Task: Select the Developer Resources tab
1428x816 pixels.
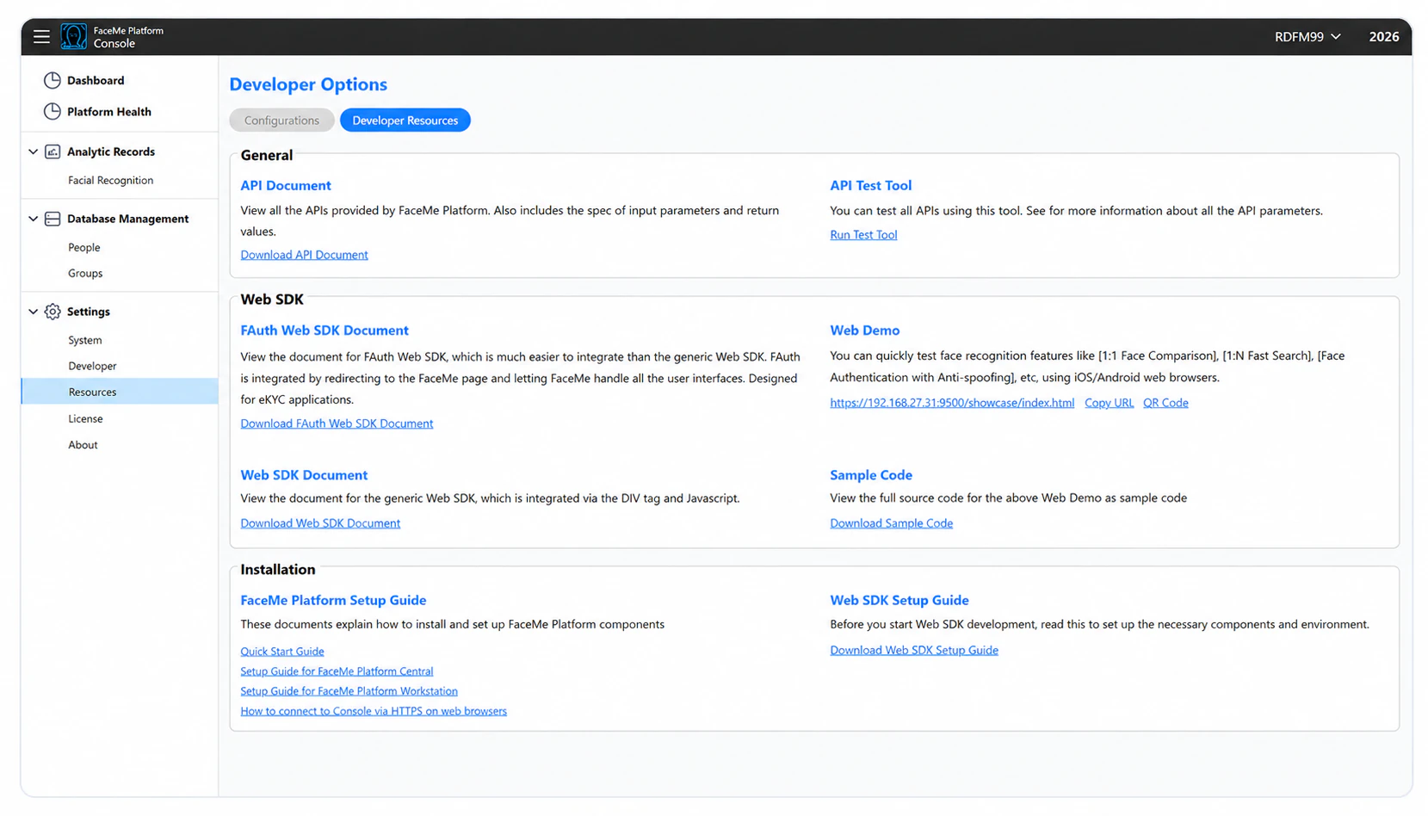Action: tap(405, 121)
